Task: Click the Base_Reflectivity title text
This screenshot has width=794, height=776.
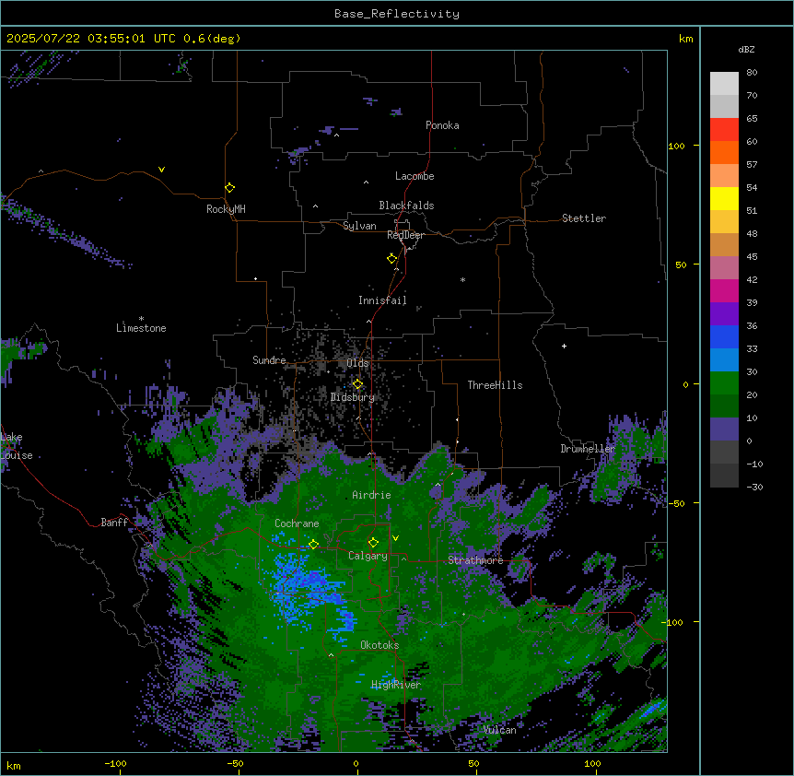Action: click(x=397, y=14)
